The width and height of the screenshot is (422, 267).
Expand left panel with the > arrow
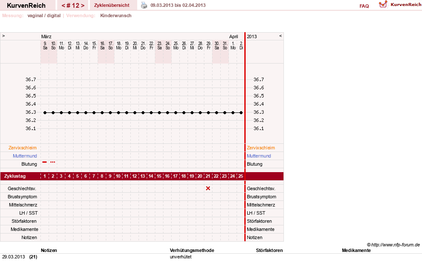point(3,36)
